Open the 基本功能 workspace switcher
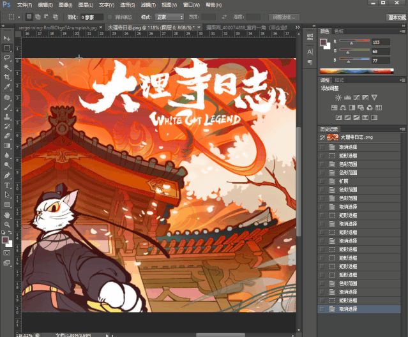Screen dimensions: 408x337 pos(397,17)
